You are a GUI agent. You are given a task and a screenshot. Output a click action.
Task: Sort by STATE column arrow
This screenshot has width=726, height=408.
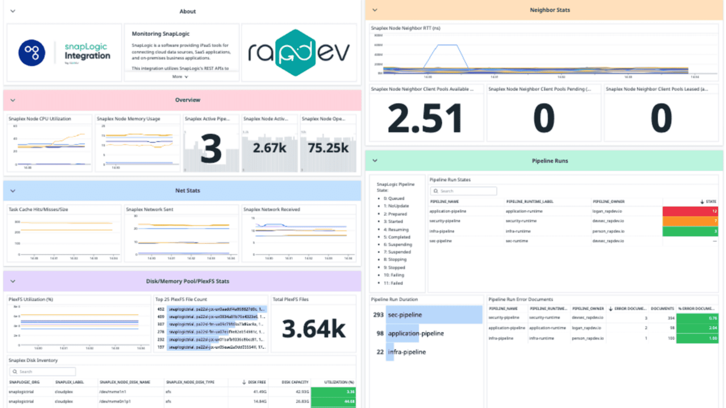pos(702,202)
